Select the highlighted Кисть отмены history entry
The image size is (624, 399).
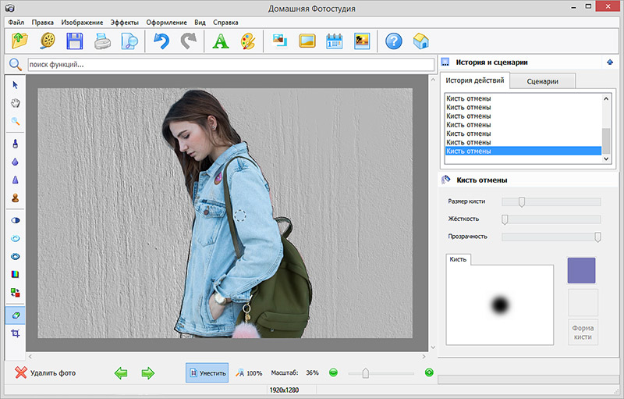pos(523,151)
